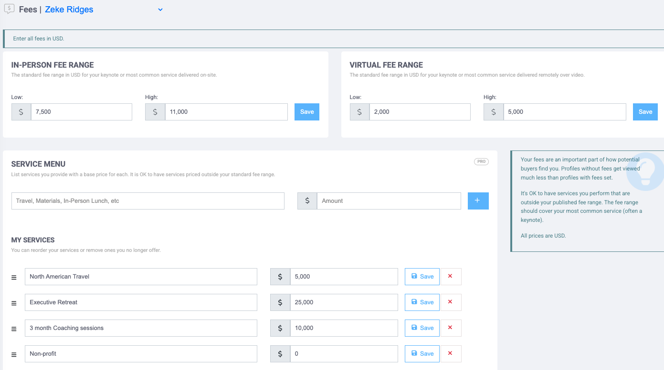The width and height of the screenshot is (664, 370).
Task: Click the dollar sign in Executive Retreat row
Action: (280, 302)
